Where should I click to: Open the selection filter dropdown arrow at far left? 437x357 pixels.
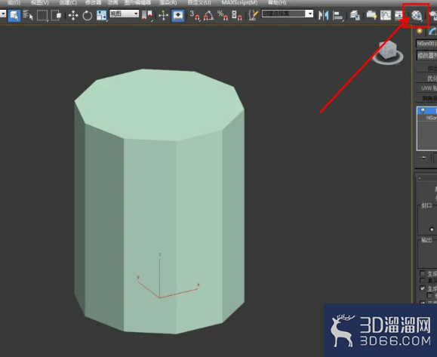[x=3, y=14]
